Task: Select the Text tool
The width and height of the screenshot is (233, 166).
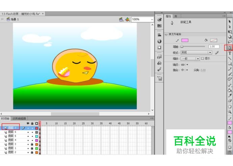Action: pos(230,53)
